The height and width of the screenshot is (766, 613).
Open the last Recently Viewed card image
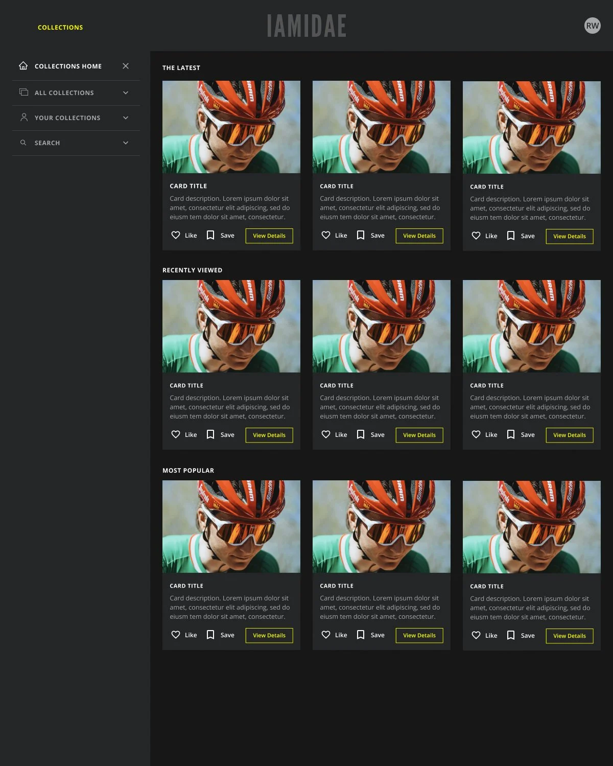(532, 326)
